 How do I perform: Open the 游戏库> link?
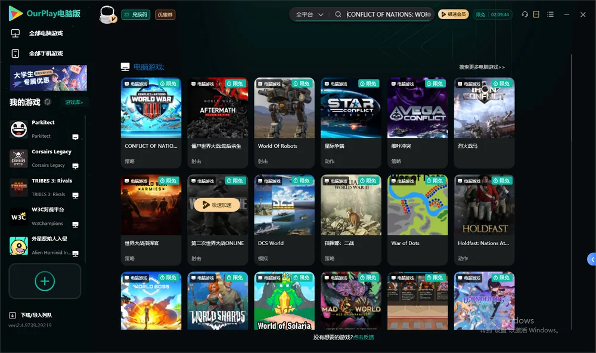click(x=74, y=103)
